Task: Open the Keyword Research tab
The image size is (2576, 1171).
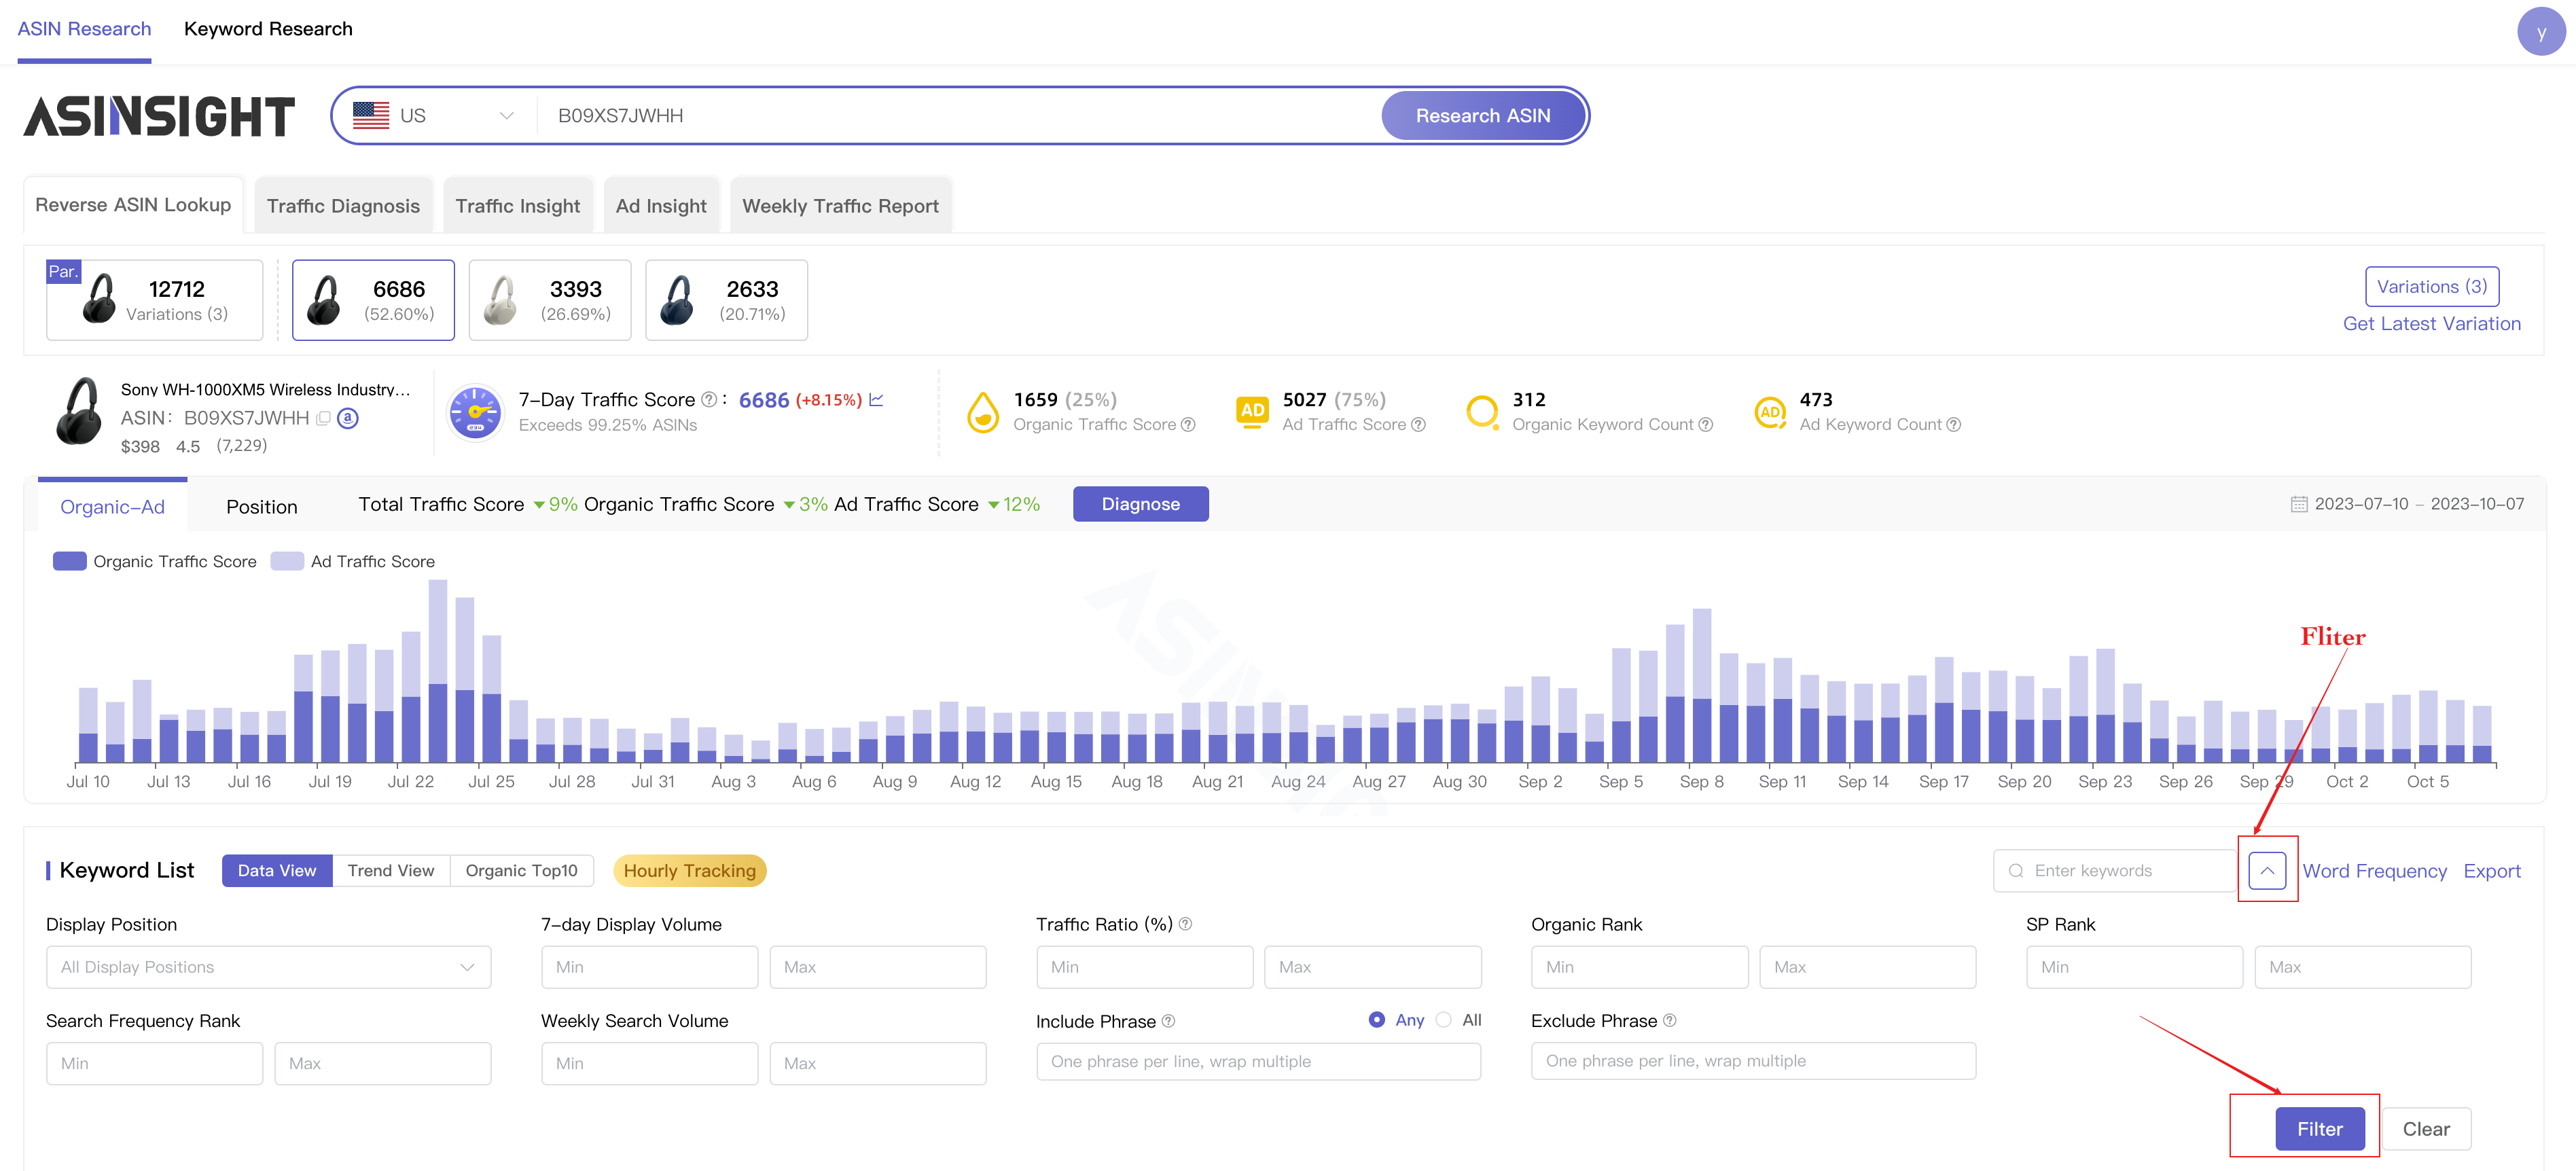Action: coord(268,29)
